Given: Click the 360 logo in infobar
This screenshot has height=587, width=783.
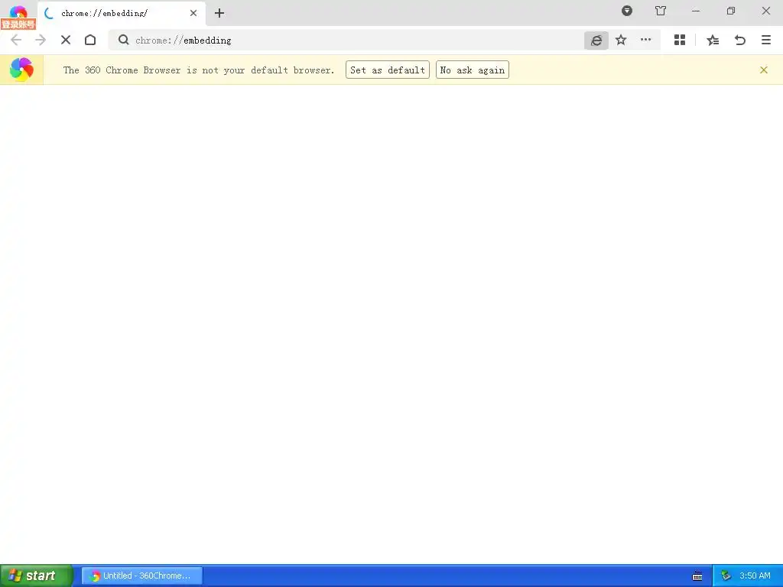Looking at the screenshot, I should (x=21, y=70).
